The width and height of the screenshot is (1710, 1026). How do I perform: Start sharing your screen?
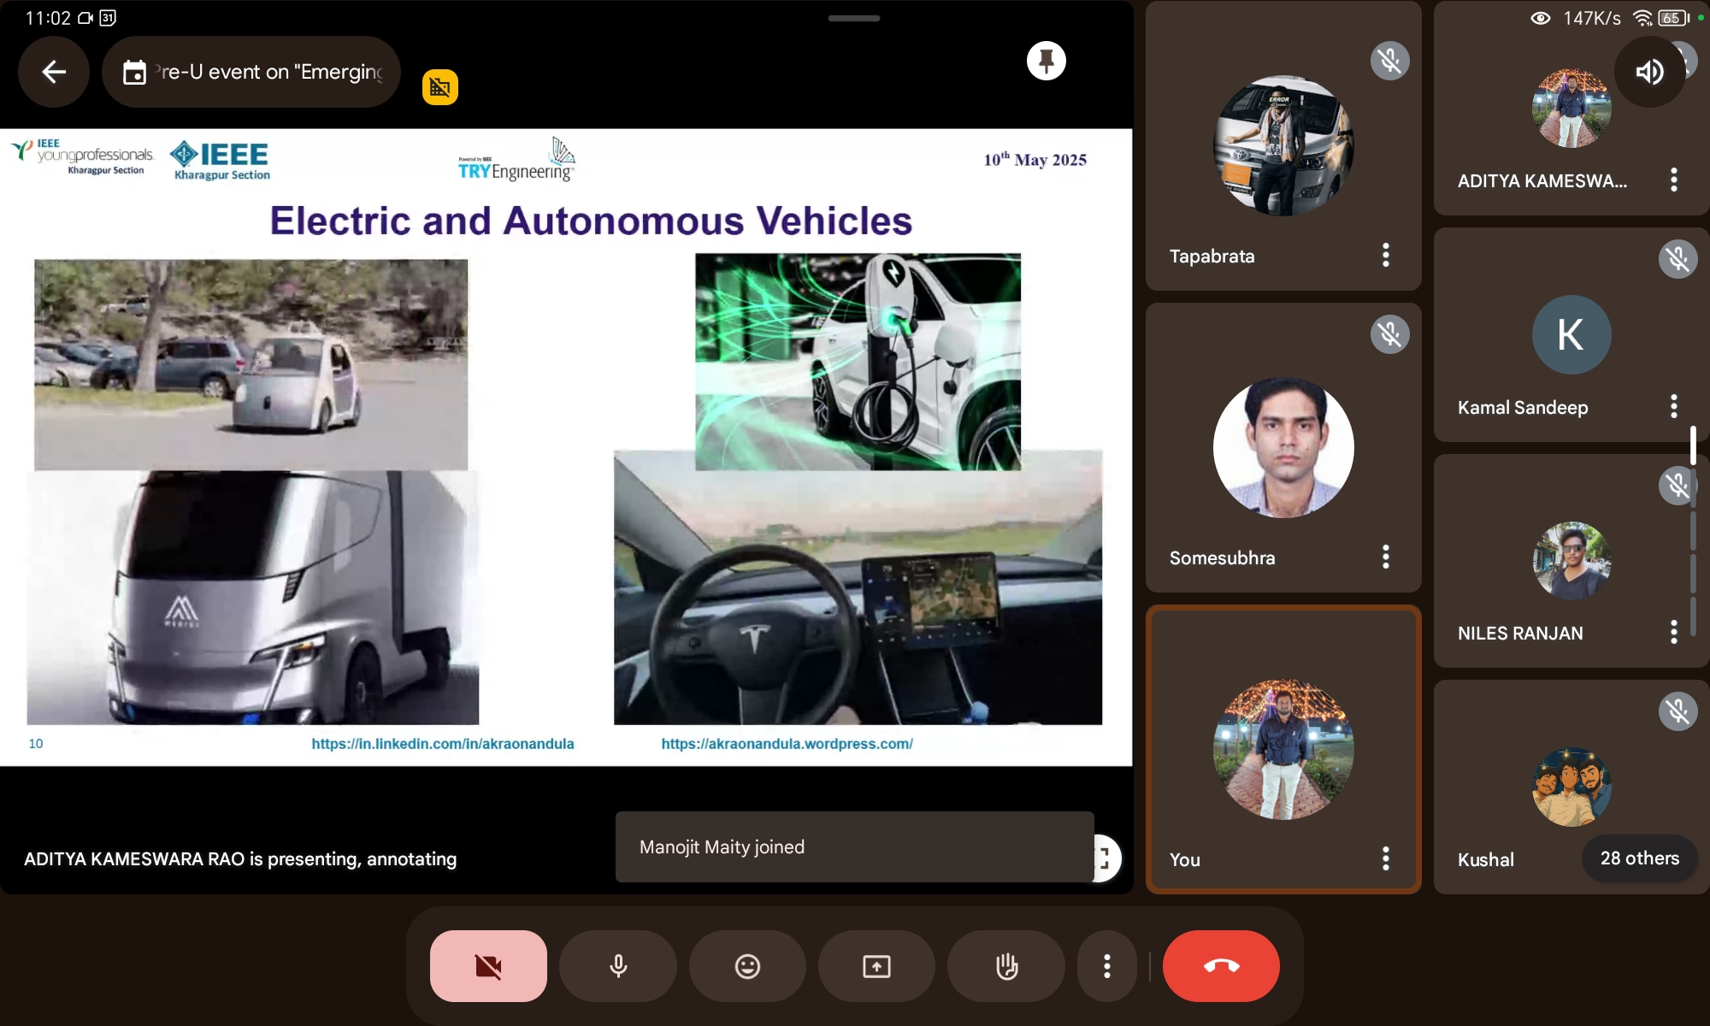[x=876, y=966]
